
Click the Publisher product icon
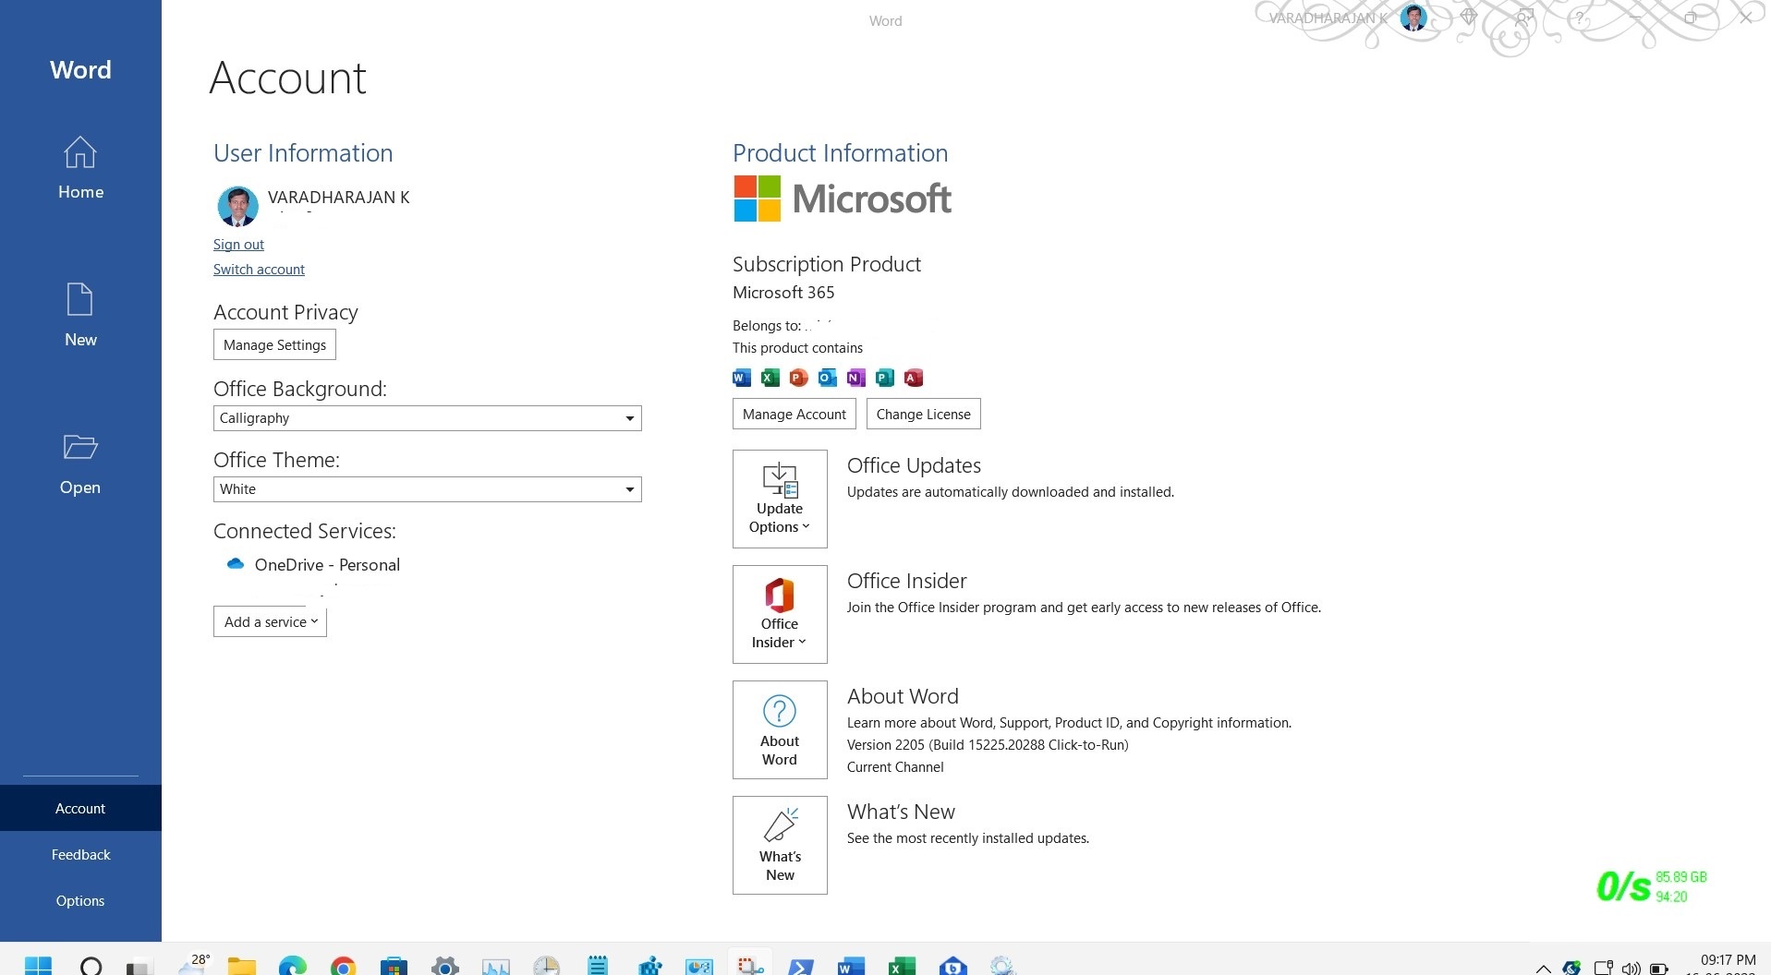point(885,377)
